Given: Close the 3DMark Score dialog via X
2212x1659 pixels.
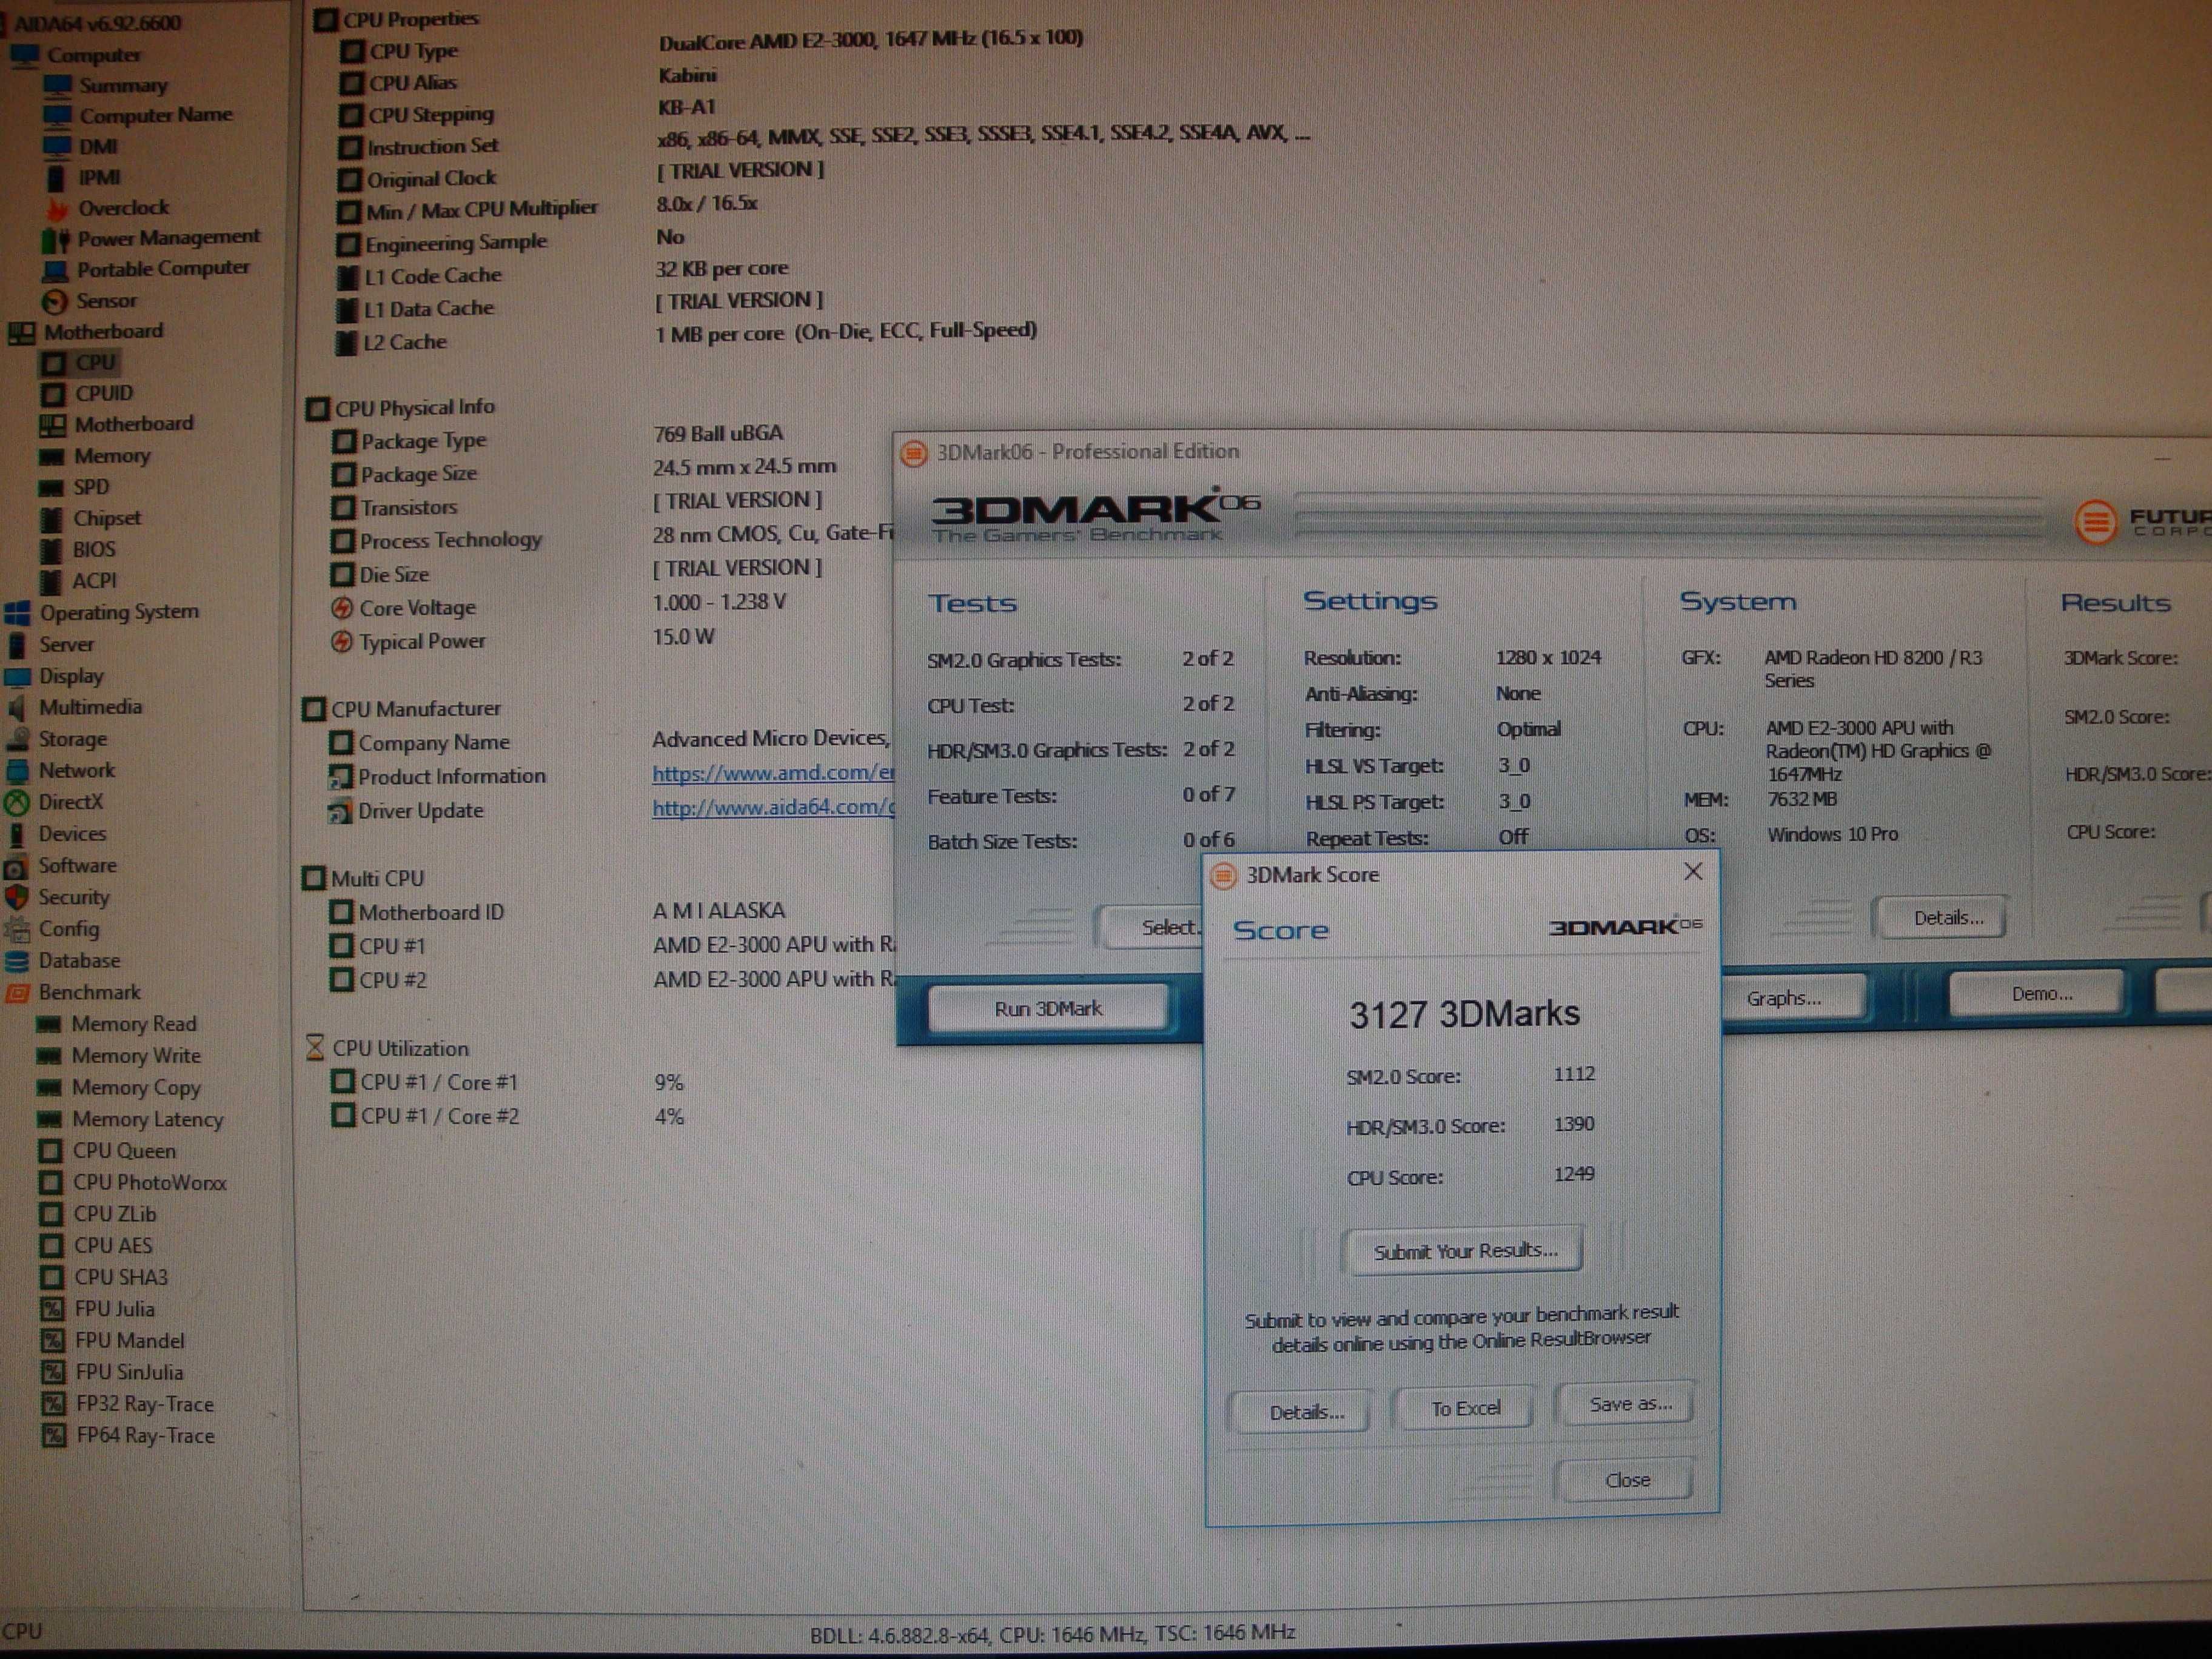Looking at the screenshot, I should pyautogui.click(x=1693, y=872).
